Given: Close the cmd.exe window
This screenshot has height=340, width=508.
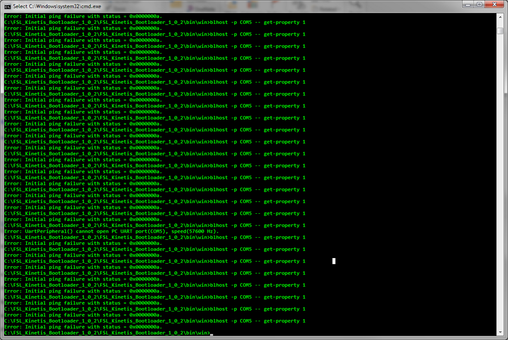Looking at the screenshot, I should (494, 5).
